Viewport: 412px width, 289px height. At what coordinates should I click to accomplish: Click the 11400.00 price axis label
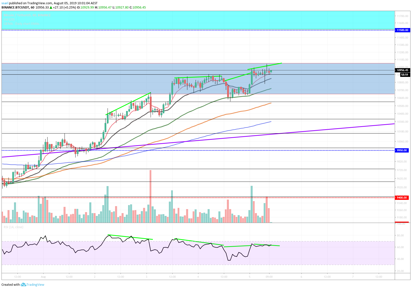[x=402, y=38]
